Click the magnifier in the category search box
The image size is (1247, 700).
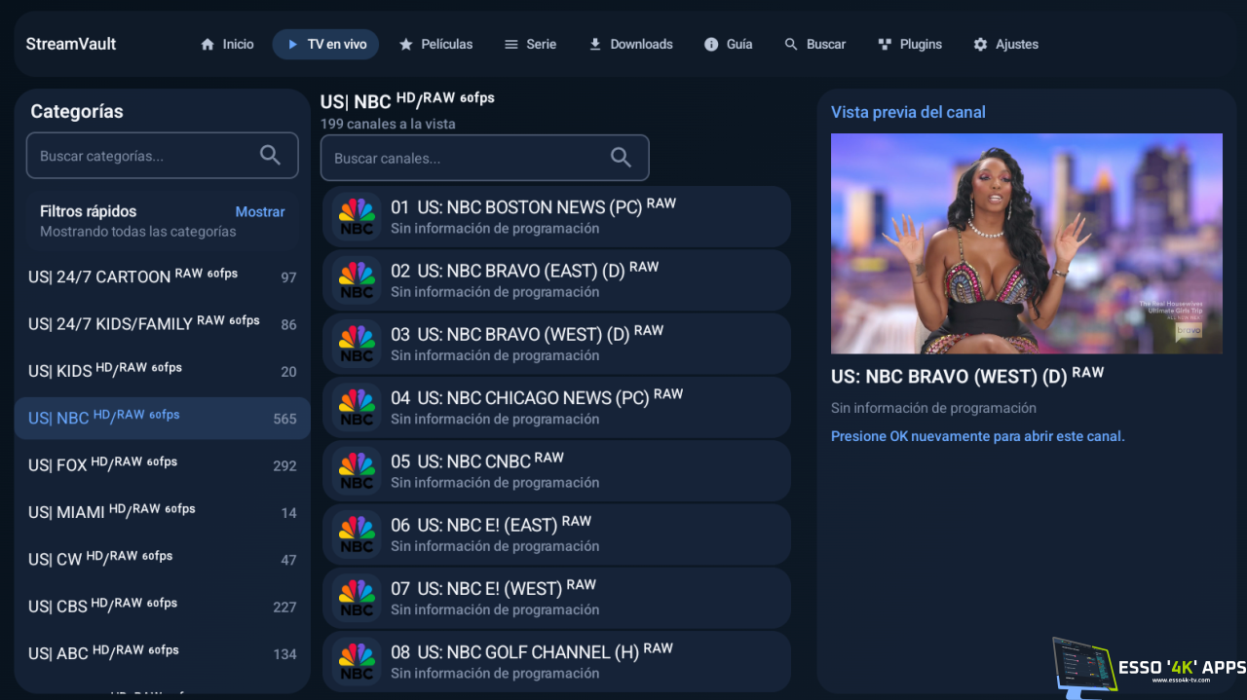270,155
